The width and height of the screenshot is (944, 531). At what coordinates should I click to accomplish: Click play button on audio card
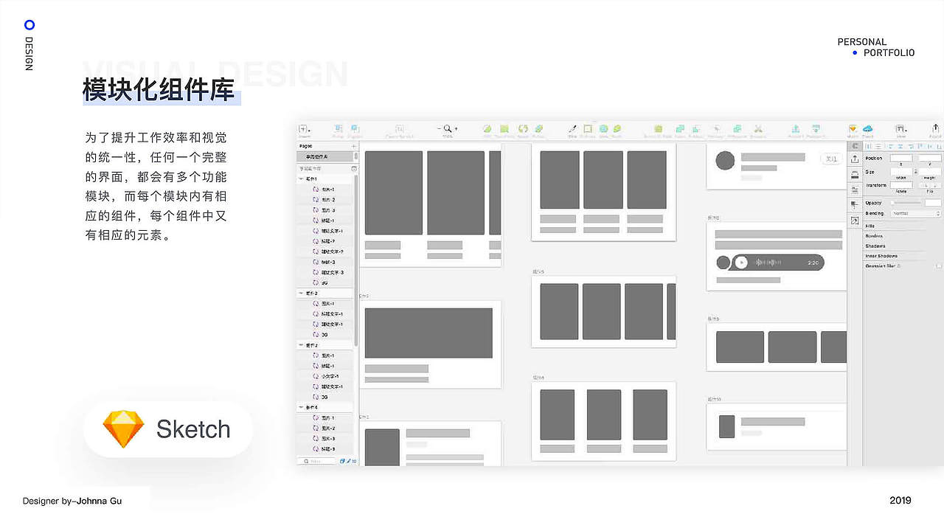741,263
